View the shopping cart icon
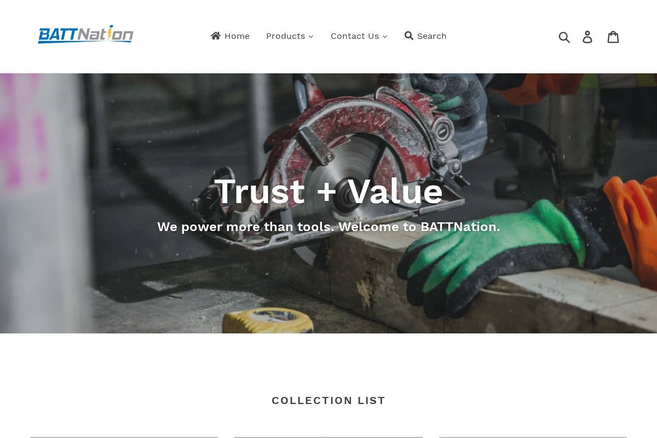Image resolution: width=657 pixels, height=438 pixels. 613,36
